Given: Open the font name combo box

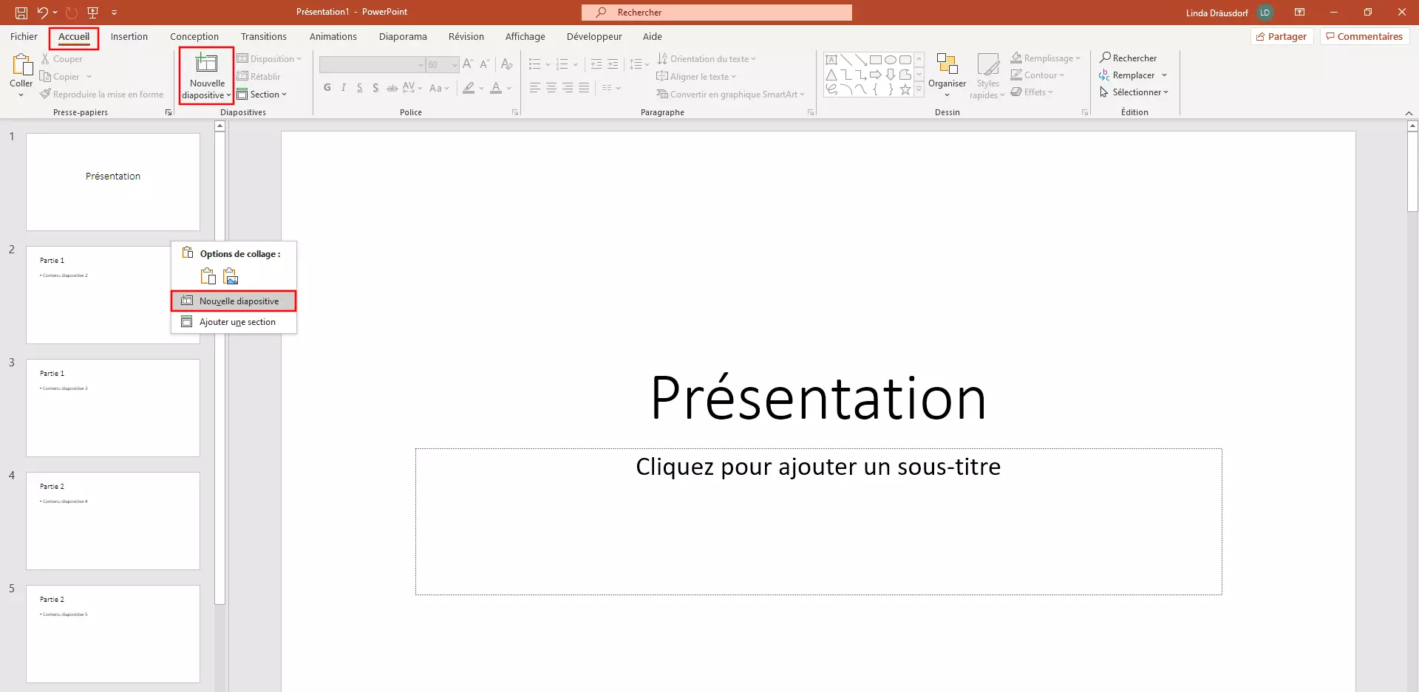Looking at the screenshot, I should [x=372, y=64].
